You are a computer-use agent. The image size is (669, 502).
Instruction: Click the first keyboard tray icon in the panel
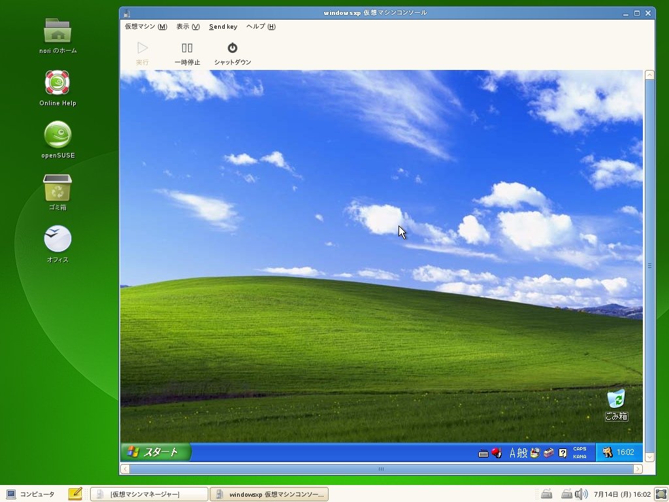tap(547, 494)
